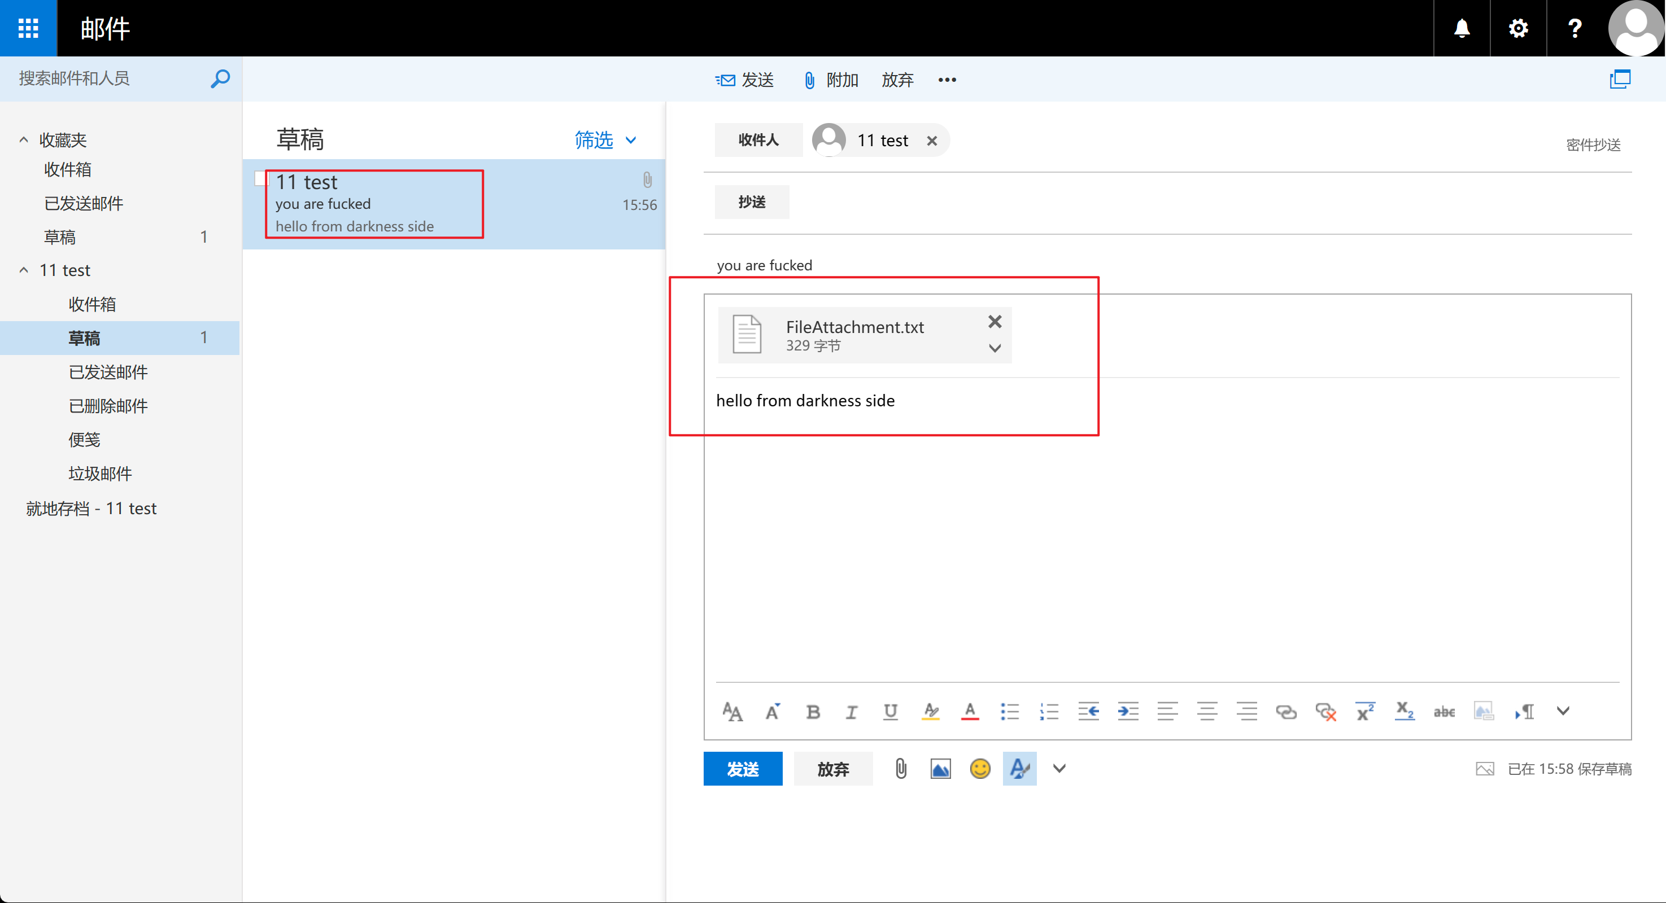Toggle the formatting options button
The height and width of the screenshot is (903, 1666).
[x=1019, y=769]
